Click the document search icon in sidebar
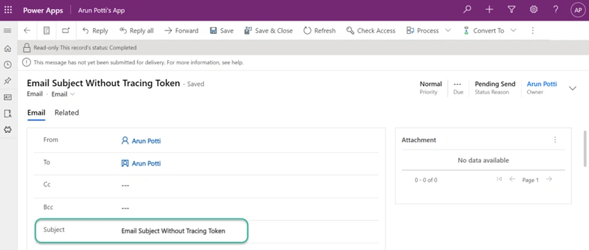Screen dimensions: 589x250 tap(8, 114)
